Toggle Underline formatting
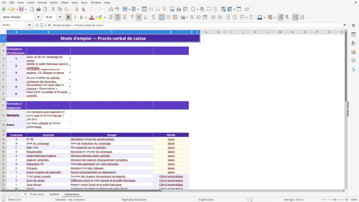 click(x=81, y=17)
